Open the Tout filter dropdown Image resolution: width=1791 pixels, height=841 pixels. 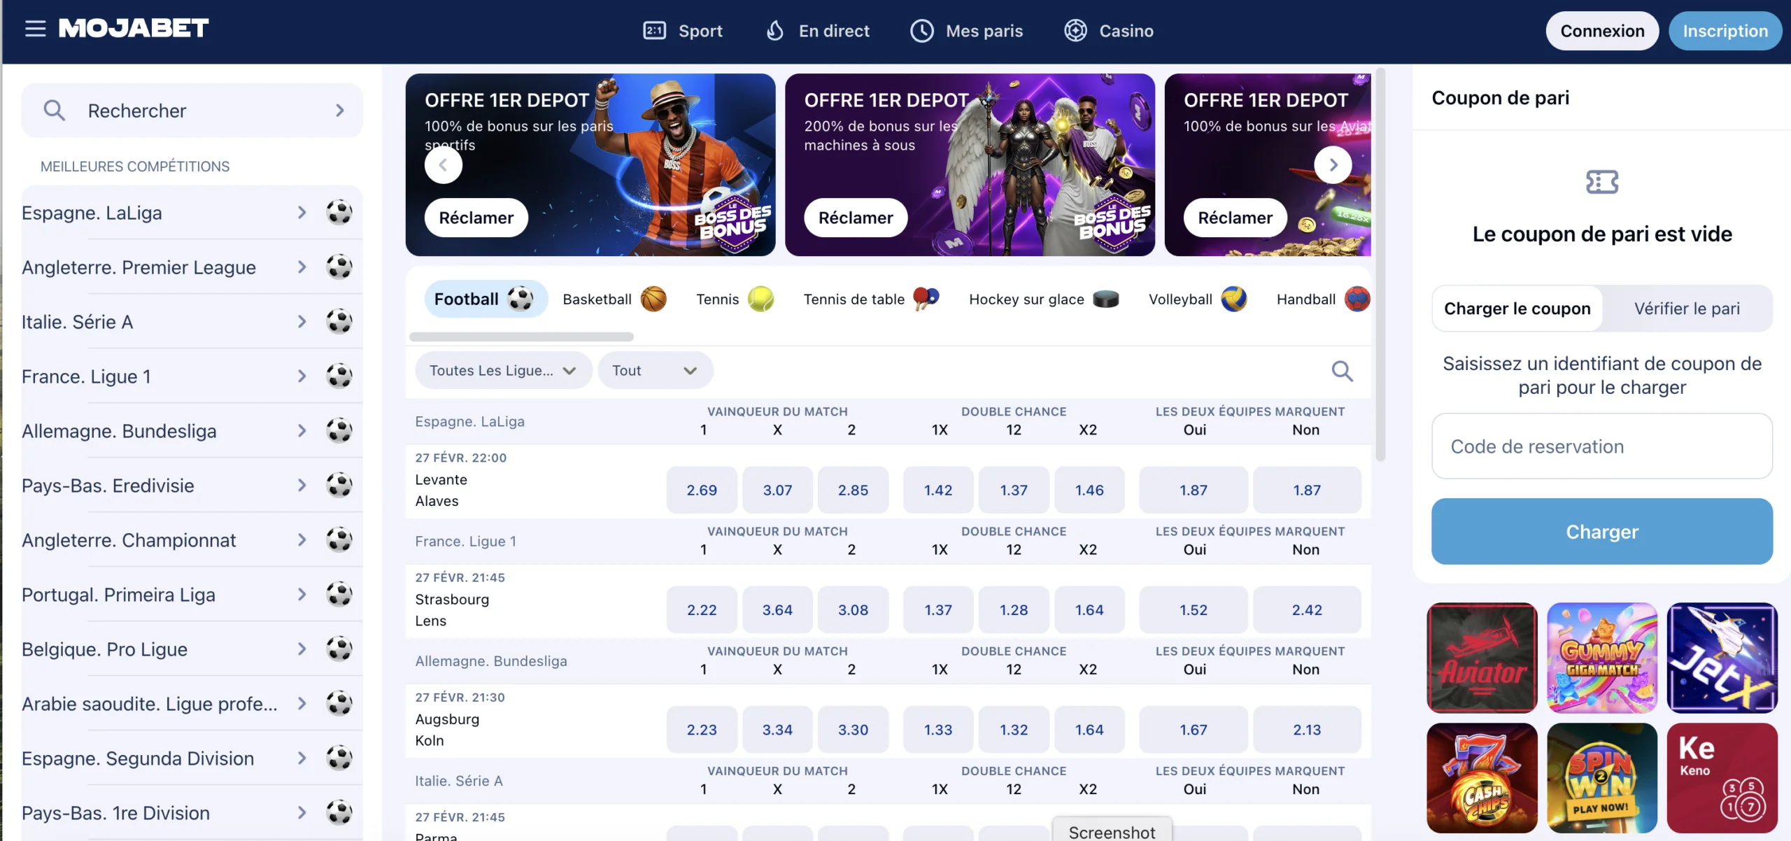(x=655, y=371)
